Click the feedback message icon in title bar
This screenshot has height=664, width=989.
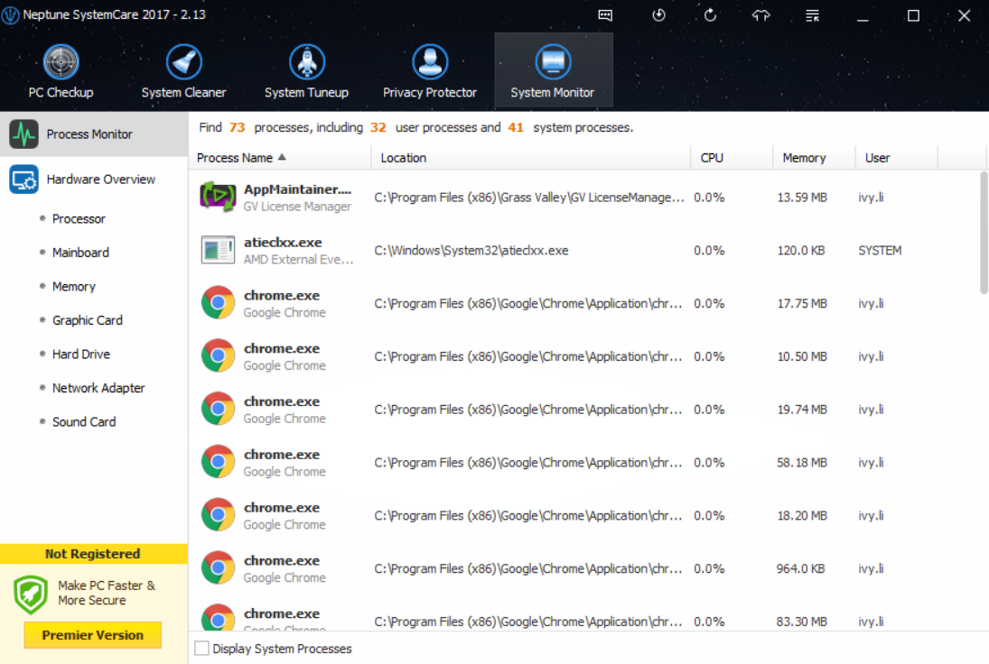(x=605, y=15)
